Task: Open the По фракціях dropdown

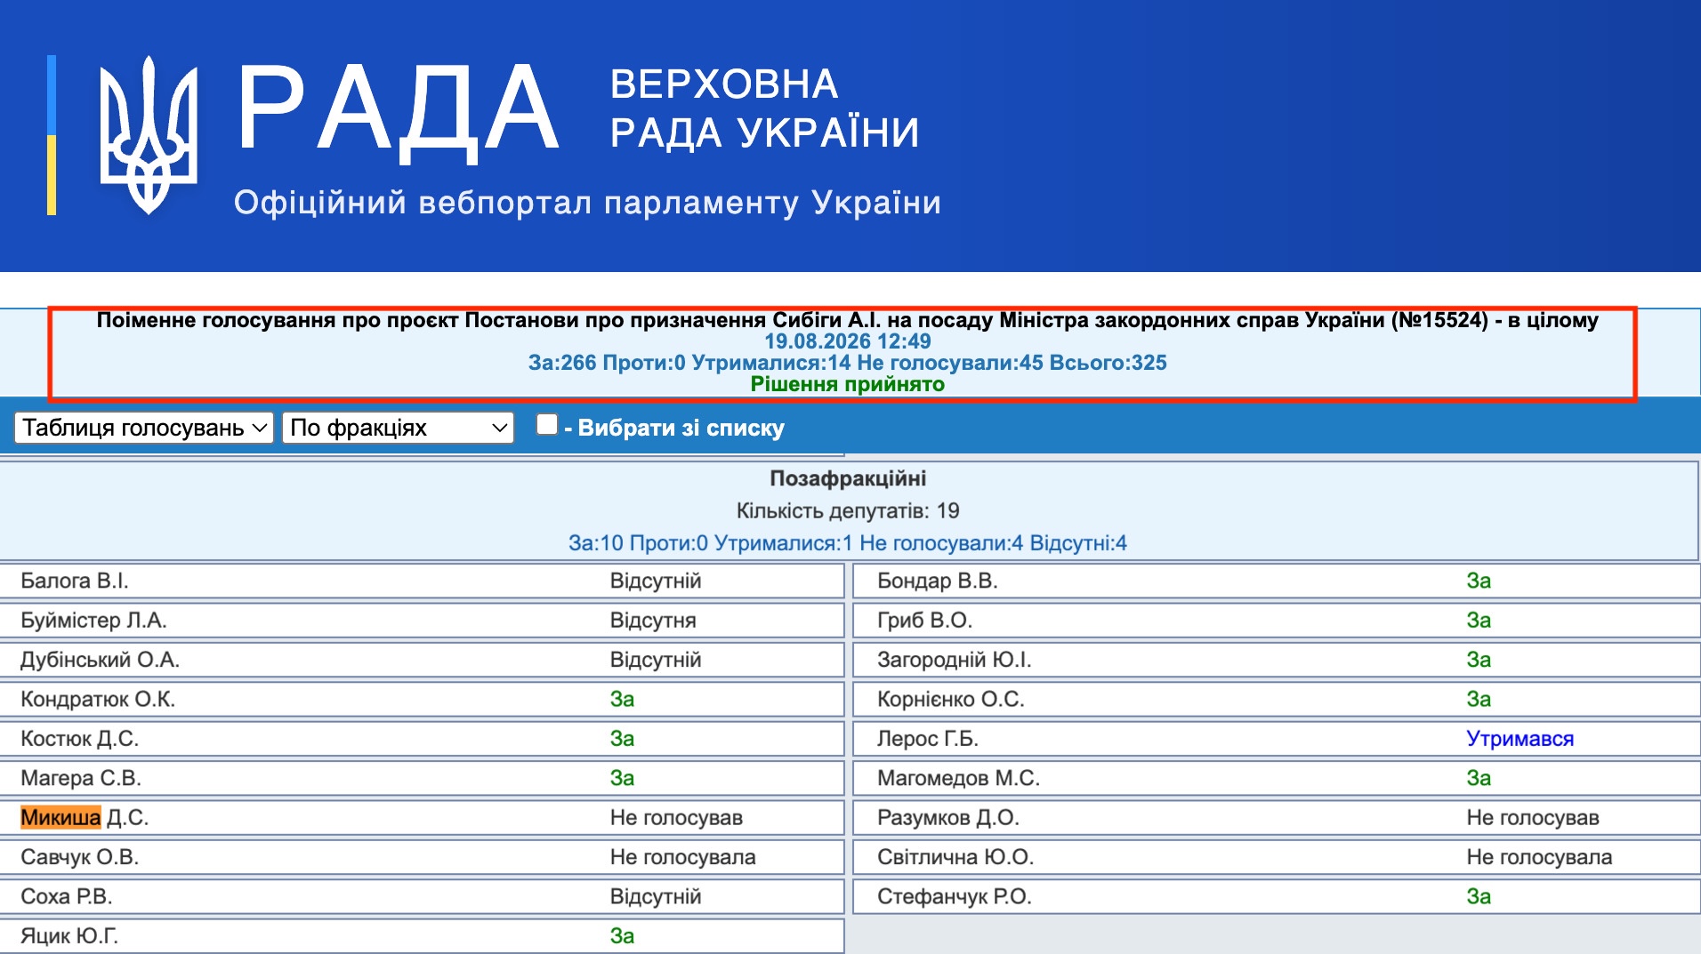Action: (399, 428)
